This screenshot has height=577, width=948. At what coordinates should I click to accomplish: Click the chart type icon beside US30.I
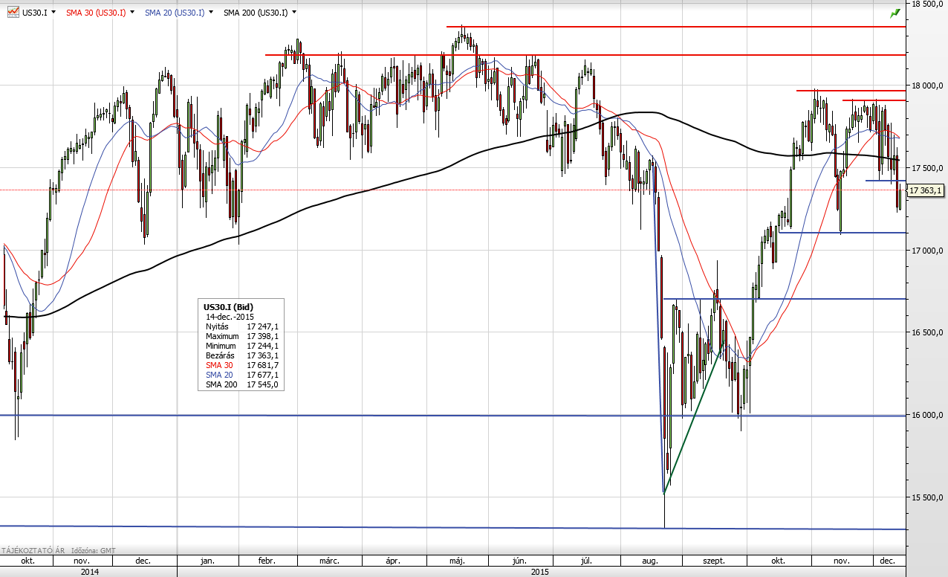tap(13, 13)
